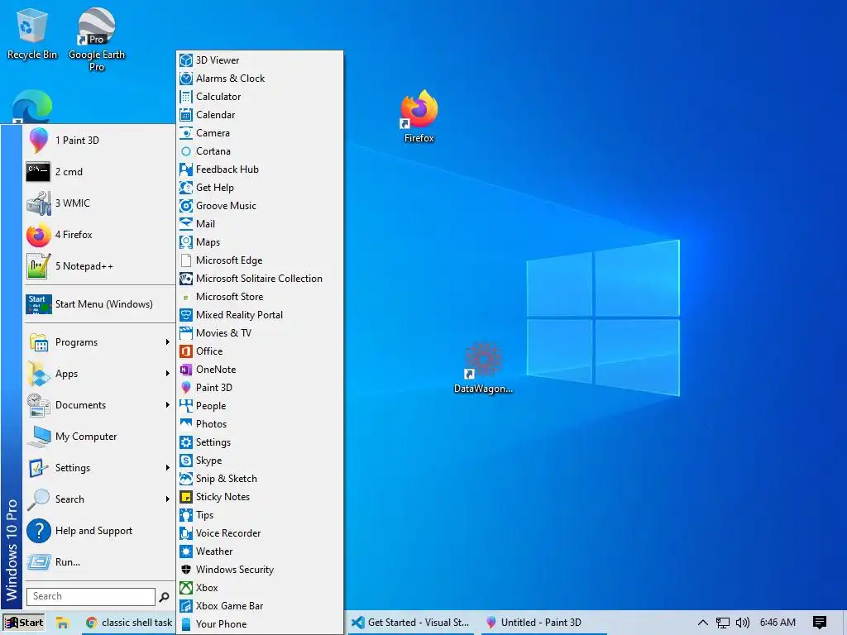
Task: Launch the Weather app
Action: pos(260,551)
